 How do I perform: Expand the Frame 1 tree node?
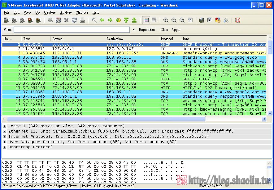pyautogui.click(x=4, y=126)
